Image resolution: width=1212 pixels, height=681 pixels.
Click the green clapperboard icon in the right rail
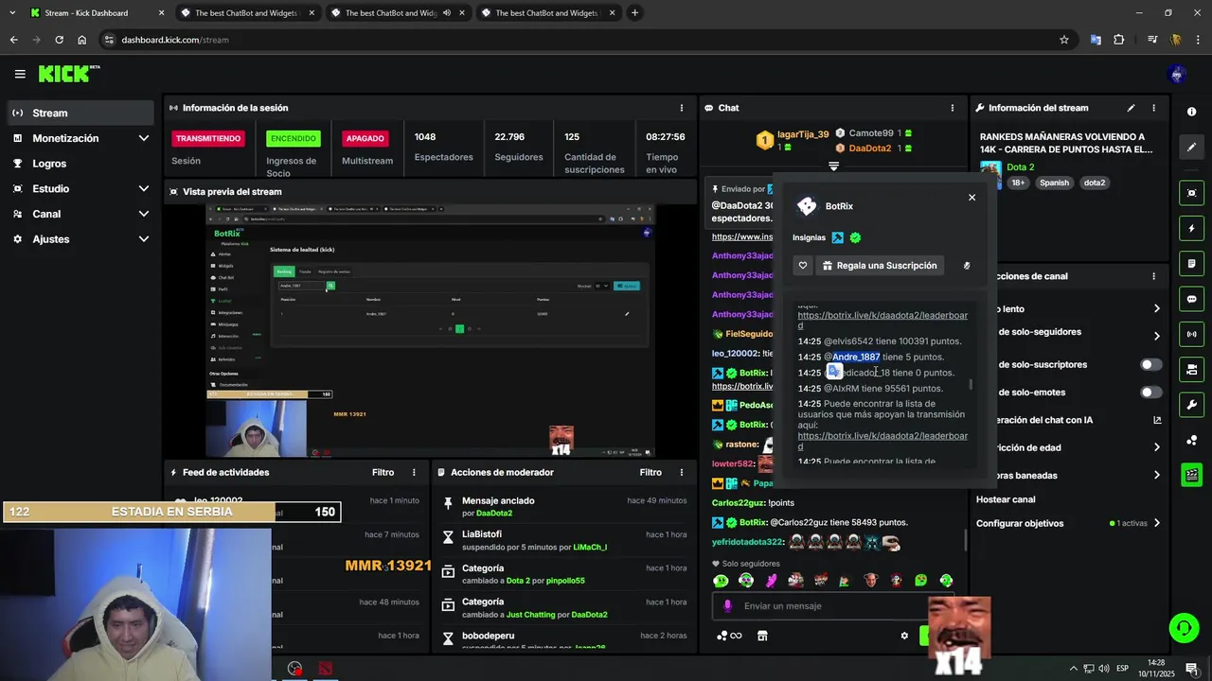click(x=1191, y=475)
